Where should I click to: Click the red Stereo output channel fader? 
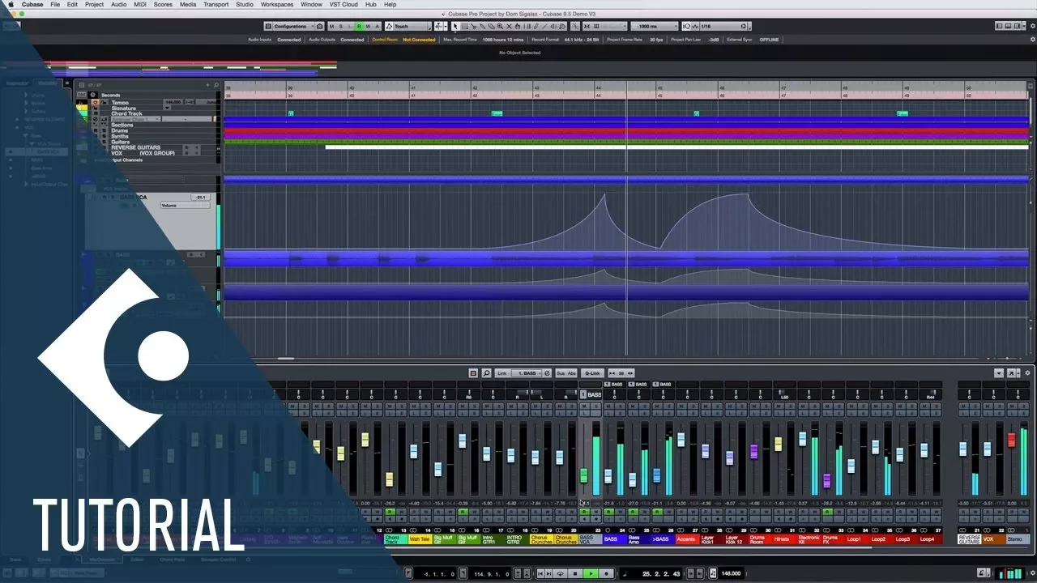[1012, 440]
